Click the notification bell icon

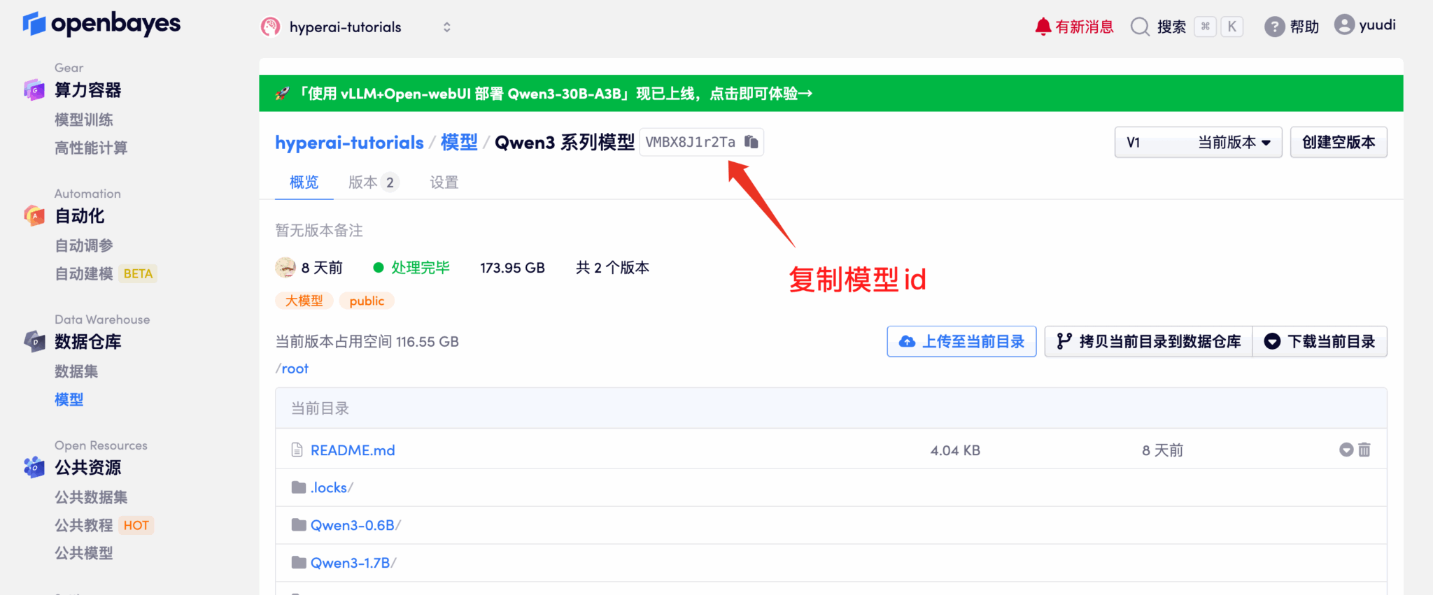point(1043,27)
